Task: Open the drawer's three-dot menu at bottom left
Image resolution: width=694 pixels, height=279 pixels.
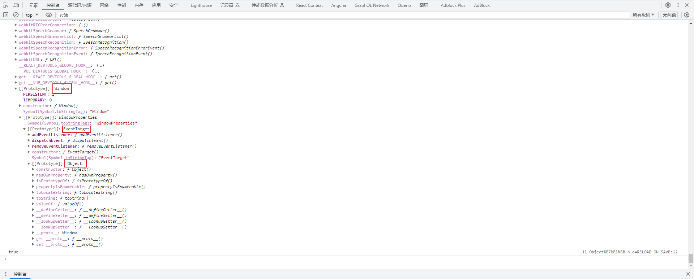Action: (6, 274)
